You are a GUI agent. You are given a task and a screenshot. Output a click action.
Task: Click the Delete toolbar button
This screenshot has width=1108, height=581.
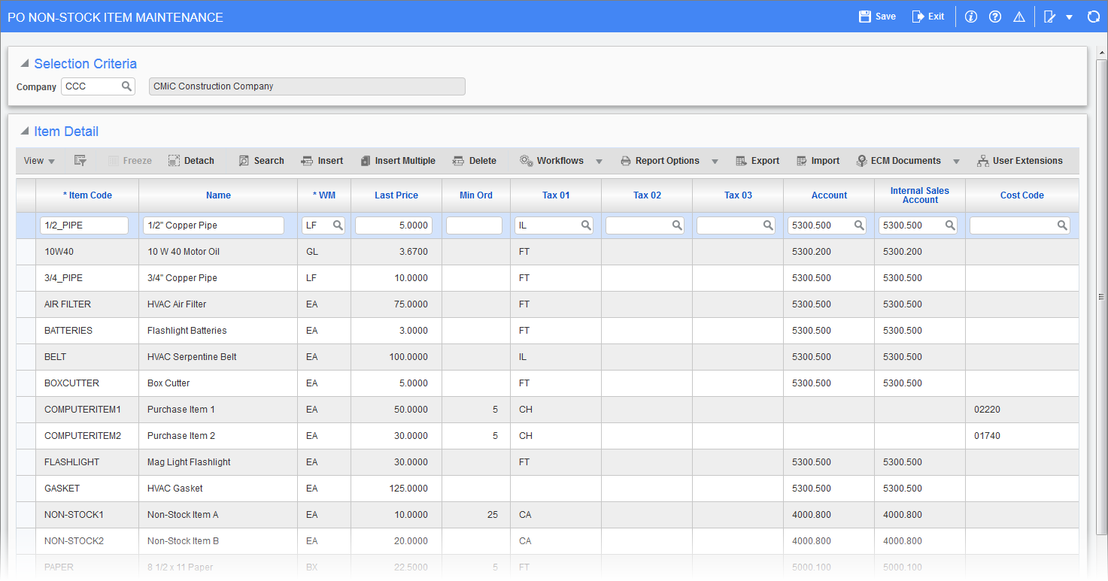pyautogui.click(x=474, y=161)
